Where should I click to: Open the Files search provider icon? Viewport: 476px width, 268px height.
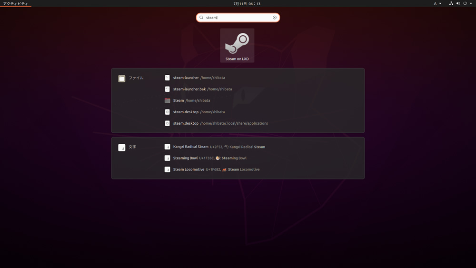122,79
